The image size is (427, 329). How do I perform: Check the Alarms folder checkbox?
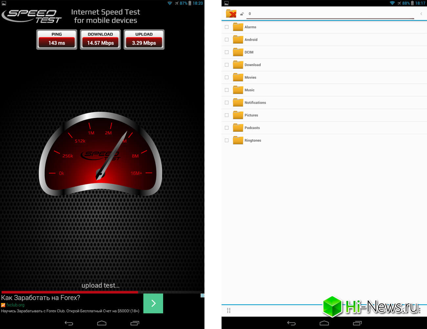coord(226,27)
